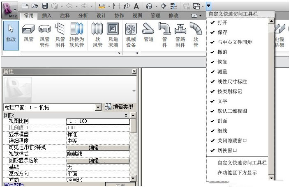The height and width of the screenshot is (187, 291).
Task: Open the 楼层平面: 1 - 机械 dropdown
Action: click(x=98, y=107)
